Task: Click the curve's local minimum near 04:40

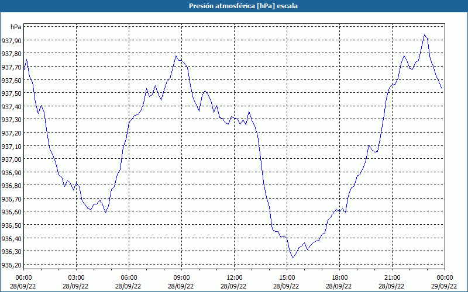Action: pos(106,213)
